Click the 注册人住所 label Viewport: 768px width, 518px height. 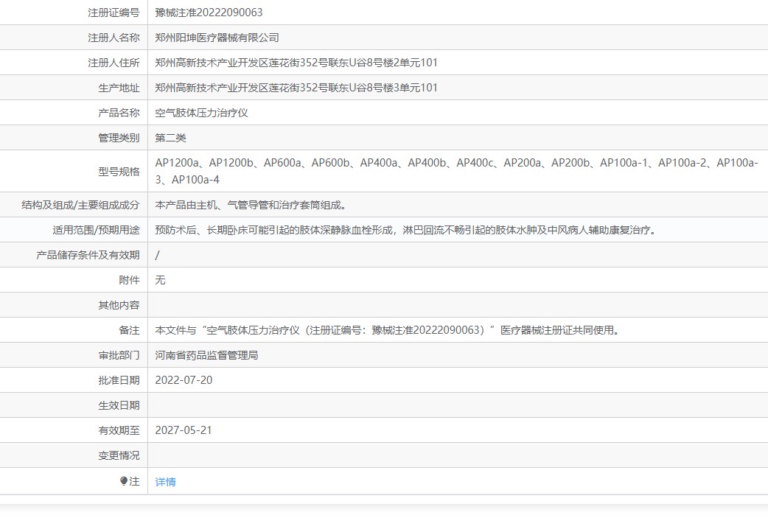point(114,63)
